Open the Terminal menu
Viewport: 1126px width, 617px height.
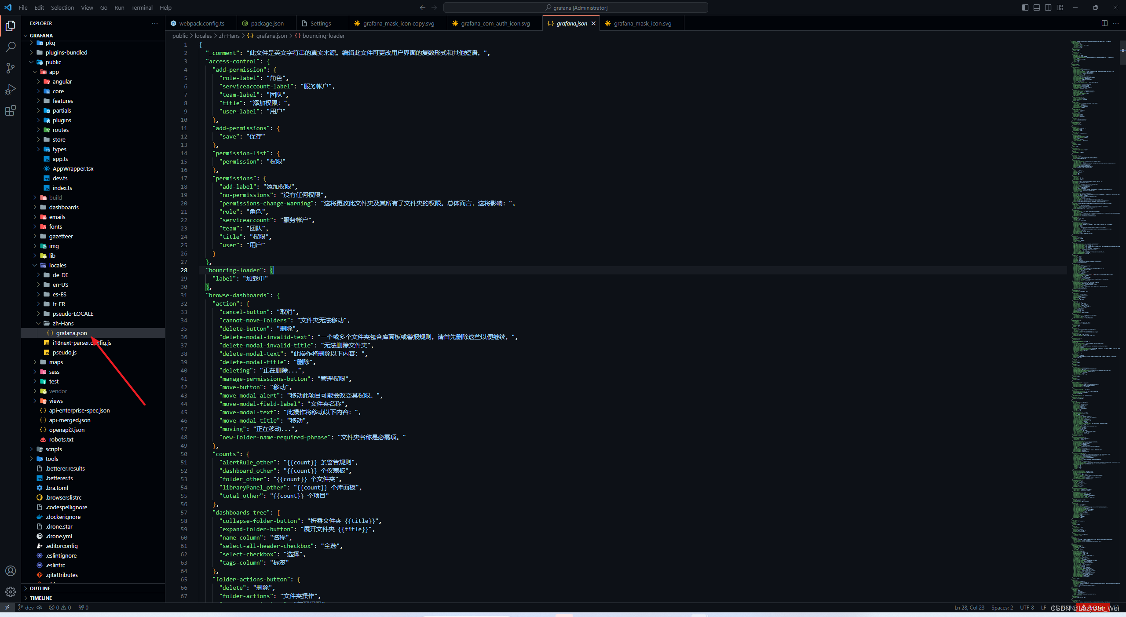[x=142, y=7]
